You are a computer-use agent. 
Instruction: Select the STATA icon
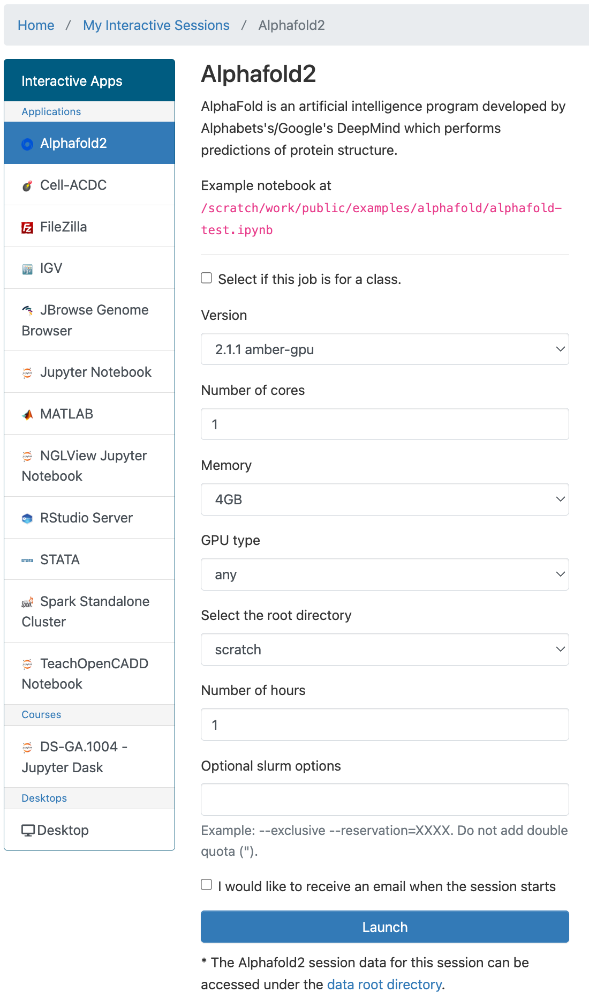(x=27, y=561)
